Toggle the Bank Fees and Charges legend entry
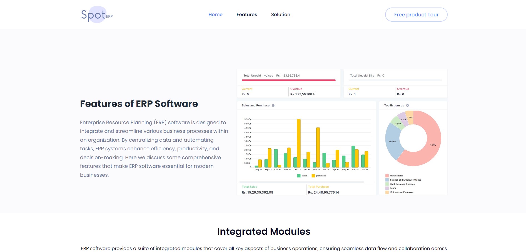 pos(402,184)
